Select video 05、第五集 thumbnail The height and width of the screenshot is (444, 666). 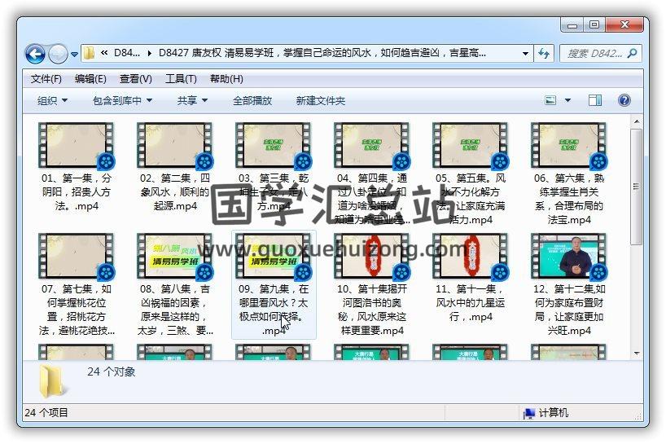coord(471,145)
